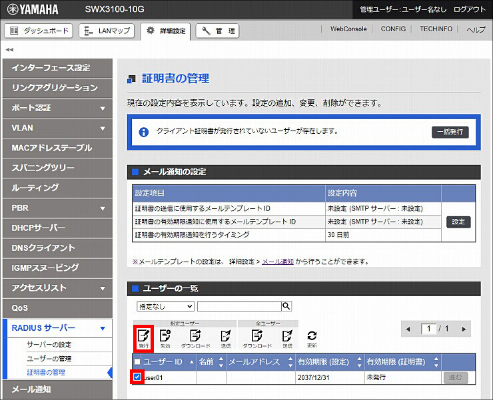Open QoS in sidebar
Screen dimensions: 493x400
pyautogui.click(x=57, y=307)
